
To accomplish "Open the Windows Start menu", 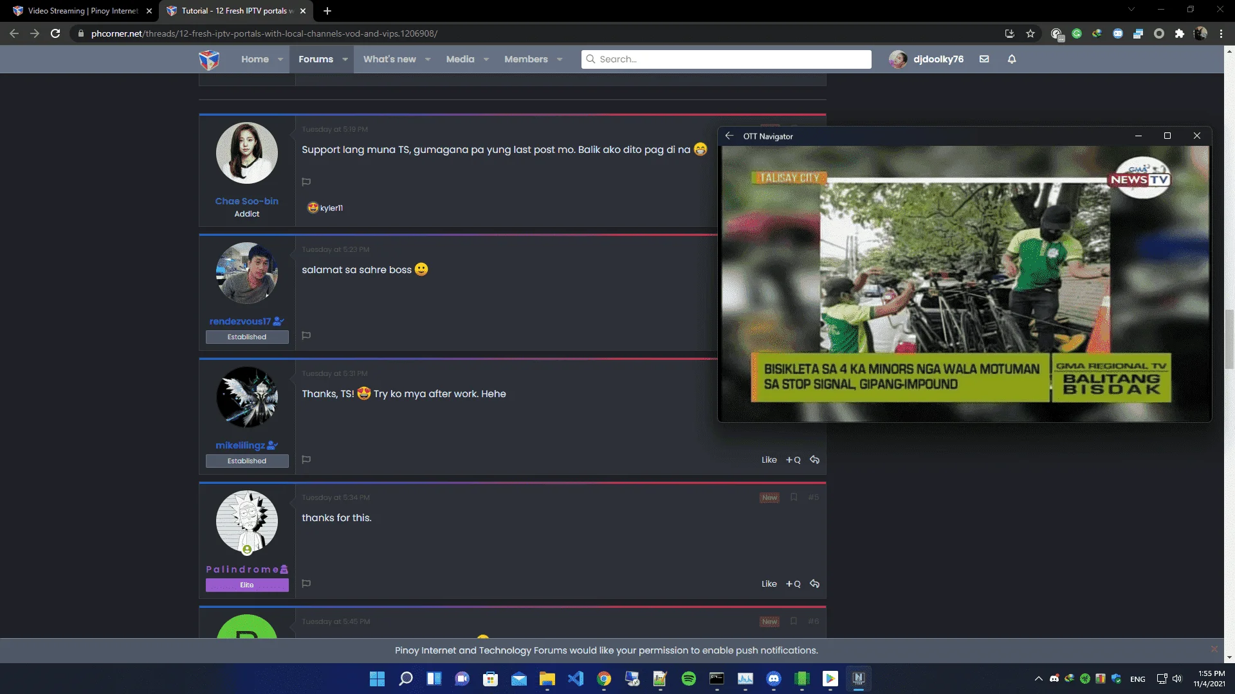I will (377, 679).
